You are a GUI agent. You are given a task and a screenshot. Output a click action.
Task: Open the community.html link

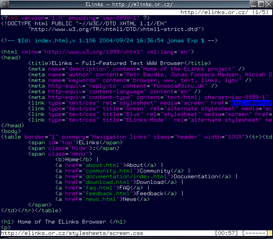pyautogui.click(x=109, y=171)
